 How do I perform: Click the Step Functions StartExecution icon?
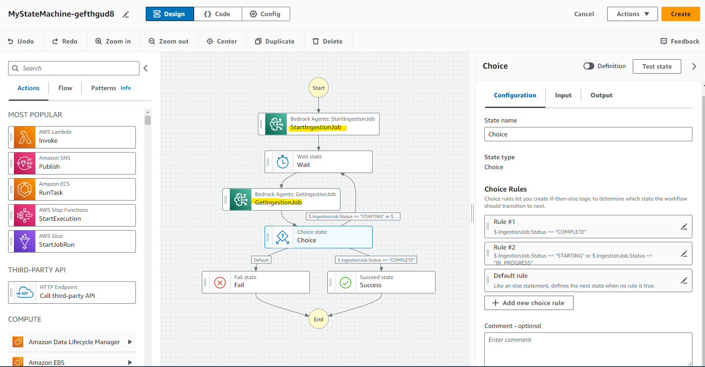click(25, 215)
